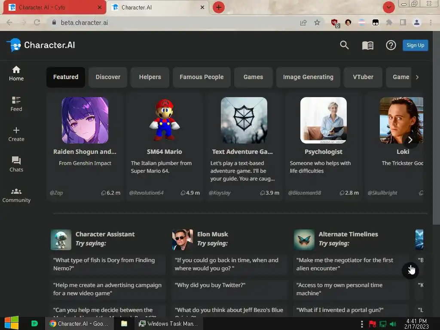Navigate back with the back arrow

(9, 22)
